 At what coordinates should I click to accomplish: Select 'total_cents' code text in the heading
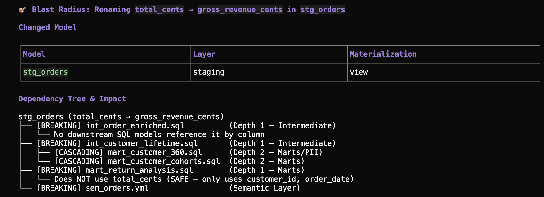(159, 10)
